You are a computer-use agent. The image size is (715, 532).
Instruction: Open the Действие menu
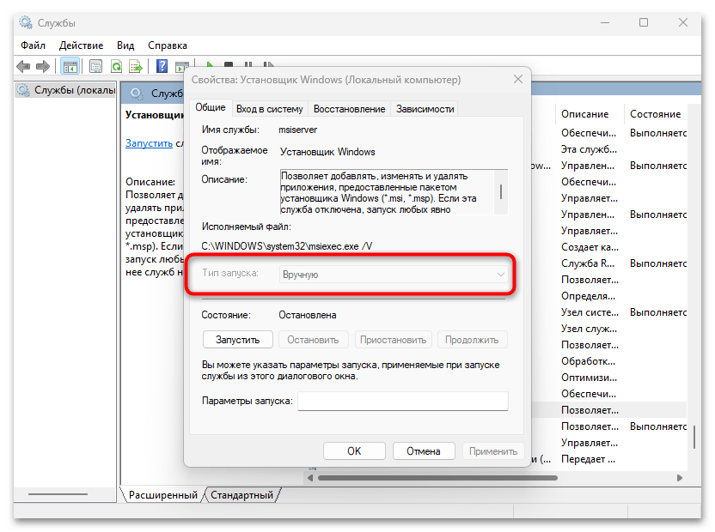tap(81, 45)
